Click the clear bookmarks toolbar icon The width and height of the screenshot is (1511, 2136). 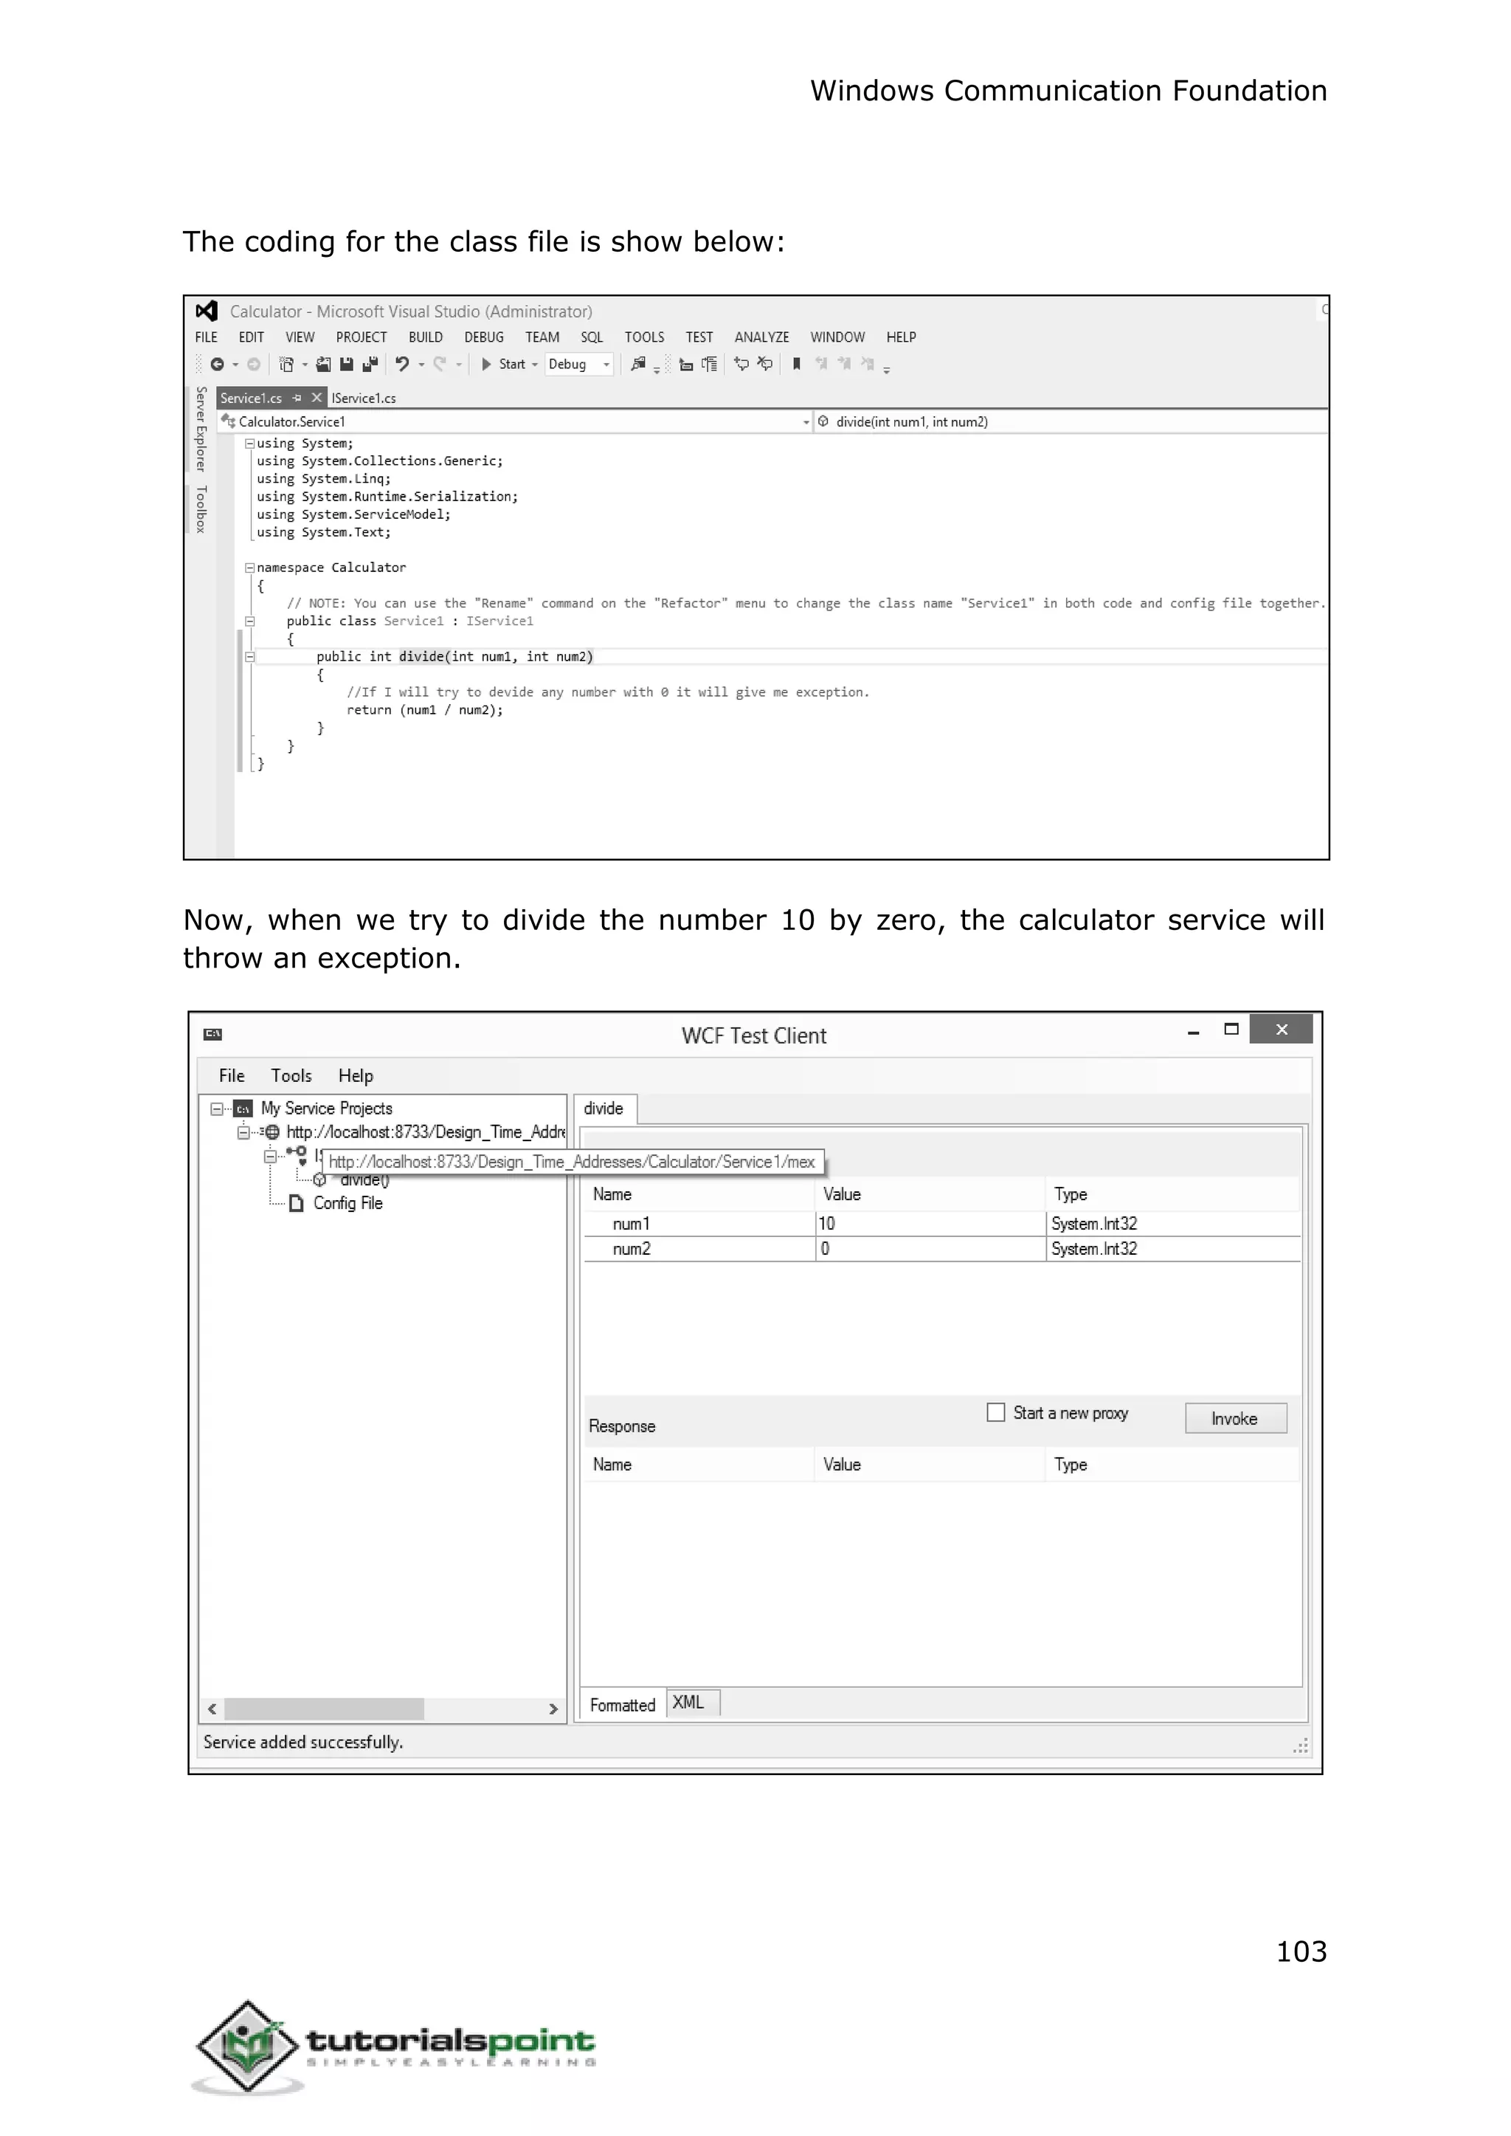tap(867, 364)
